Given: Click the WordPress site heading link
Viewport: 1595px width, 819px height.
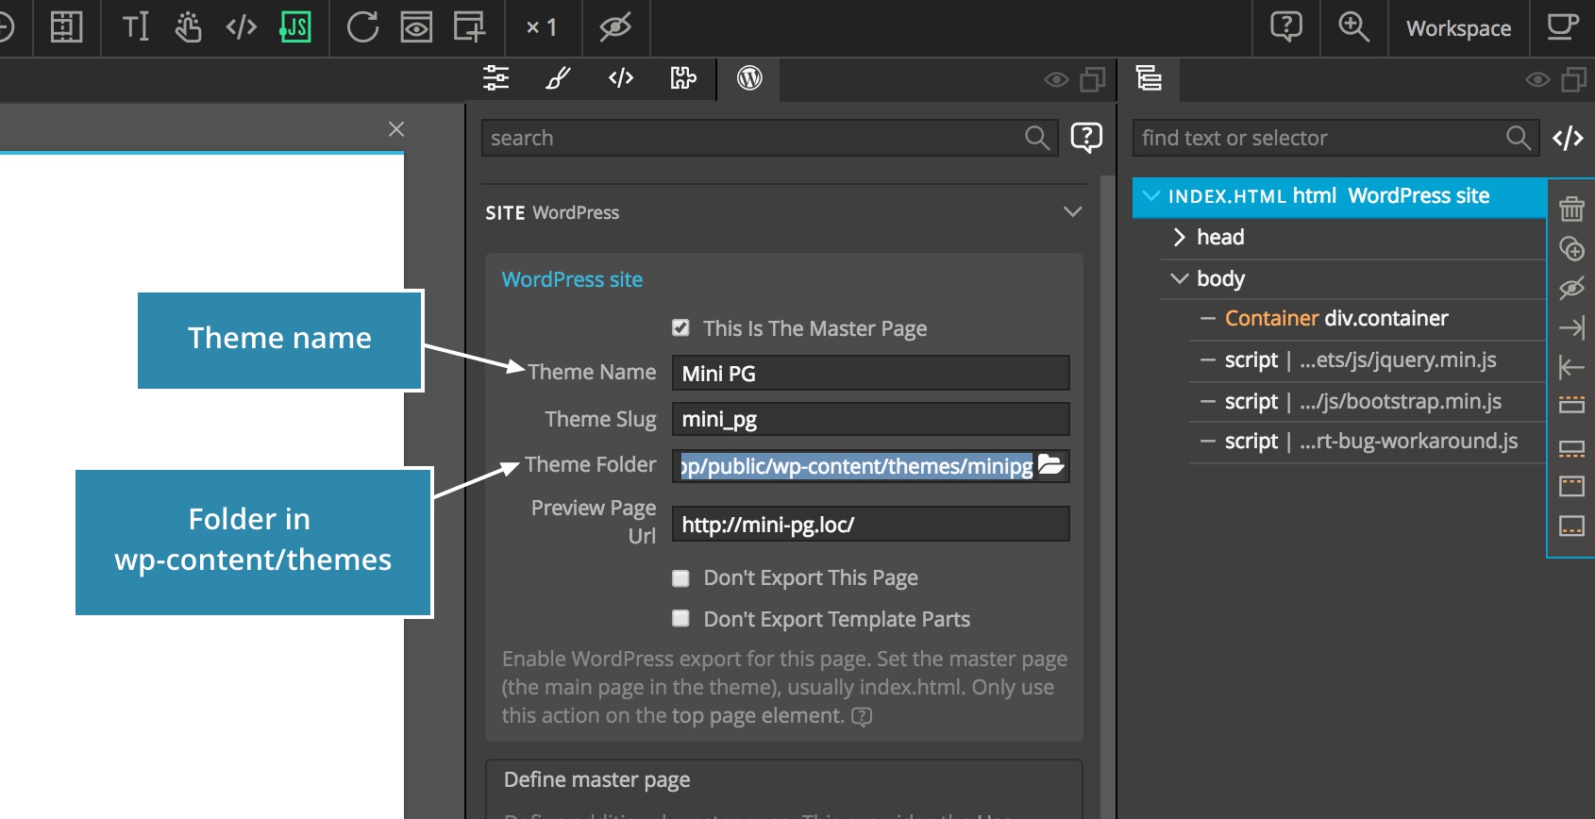Looking at the screenshot, I should [x=572, y=279].
